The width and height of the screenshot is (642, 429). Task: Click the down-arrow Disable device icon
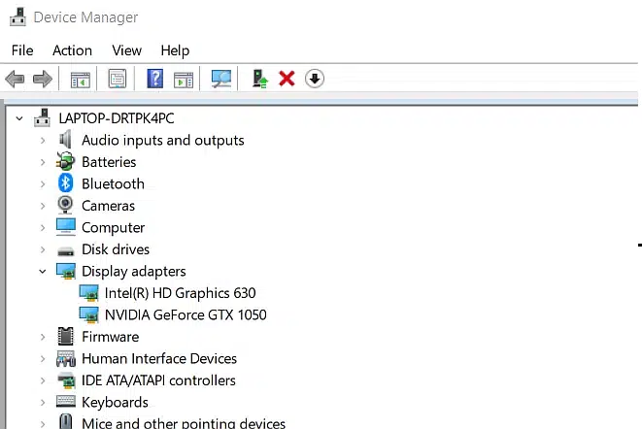pos(314,79)
